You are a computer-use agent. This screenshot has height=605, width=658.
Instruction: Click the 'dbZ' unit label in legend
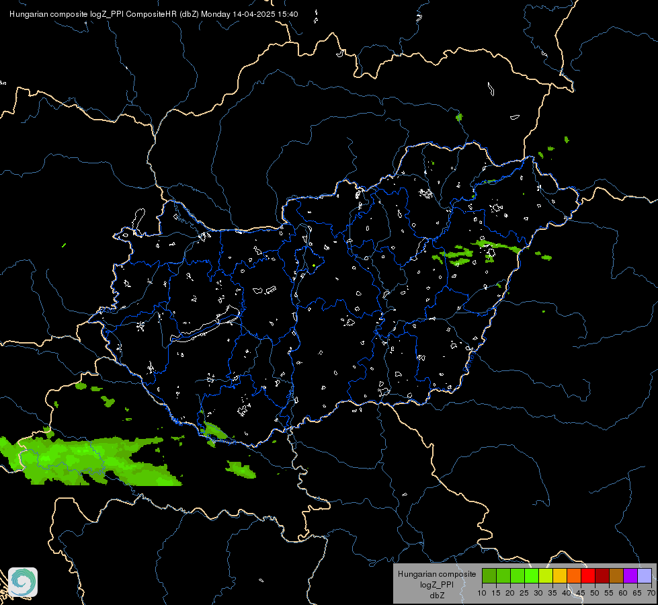tap(437, 596)
